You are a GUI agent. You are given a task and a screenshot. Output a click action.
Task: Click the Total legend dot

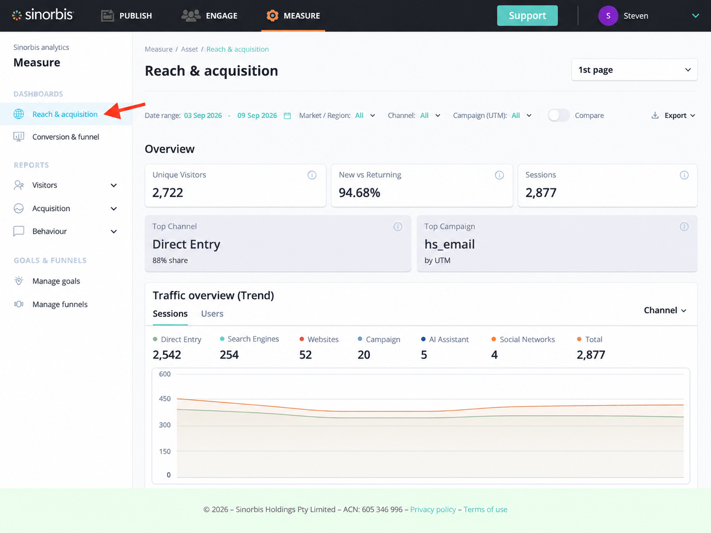pyautogui.click(x=579, y=339)
